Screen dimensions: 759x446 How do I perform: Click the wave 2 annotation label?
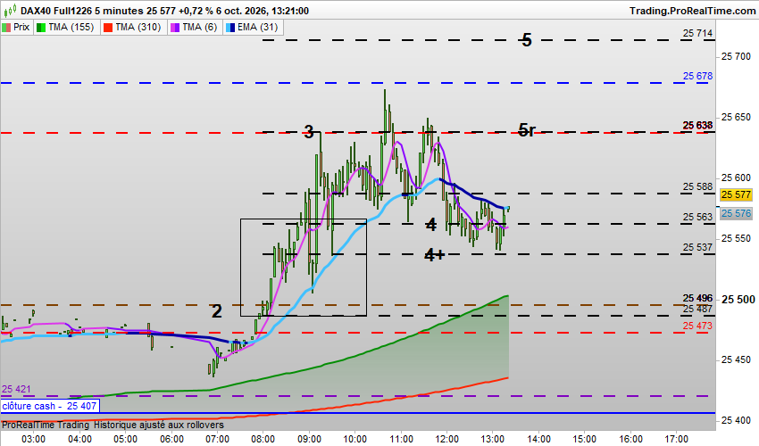(217, 311)
